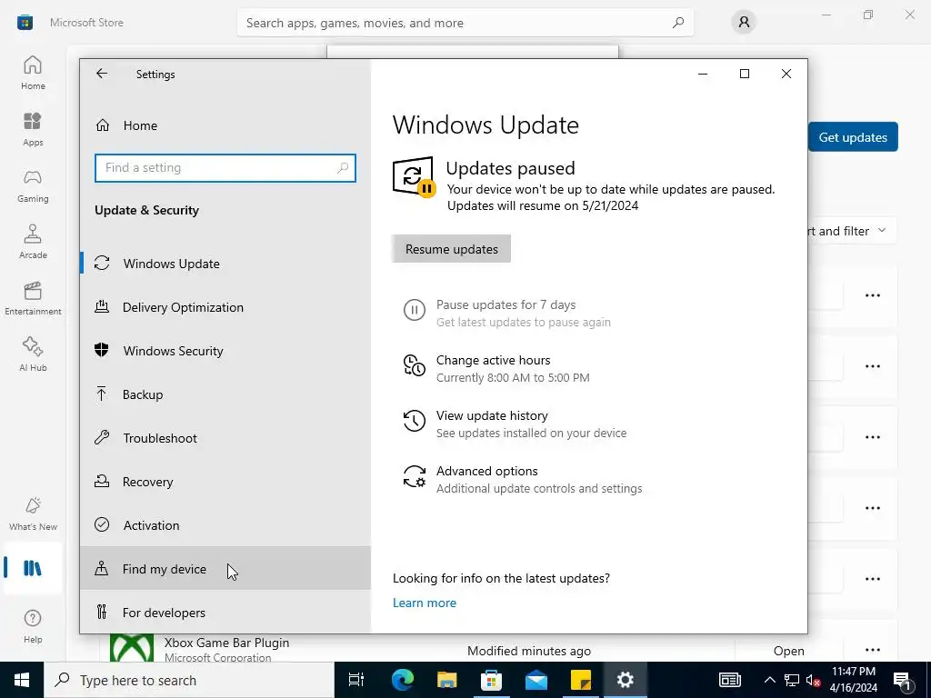Open Sticky Notes from taskbar

pos(581,680)
